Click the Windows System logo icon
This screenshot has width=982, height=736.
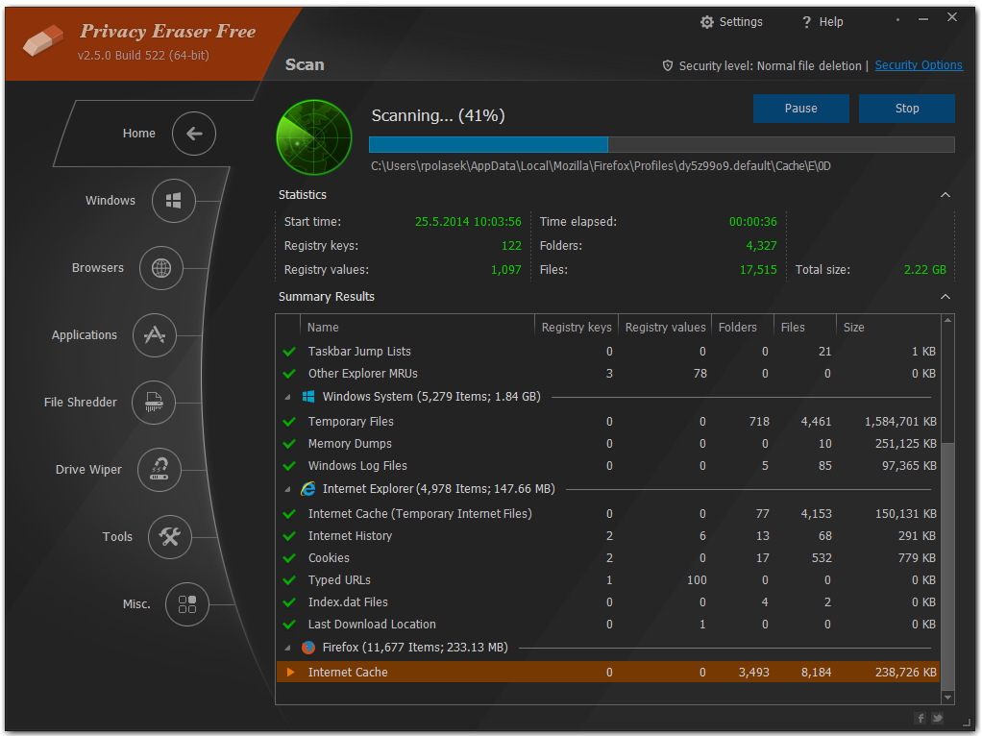pos(308,397)
